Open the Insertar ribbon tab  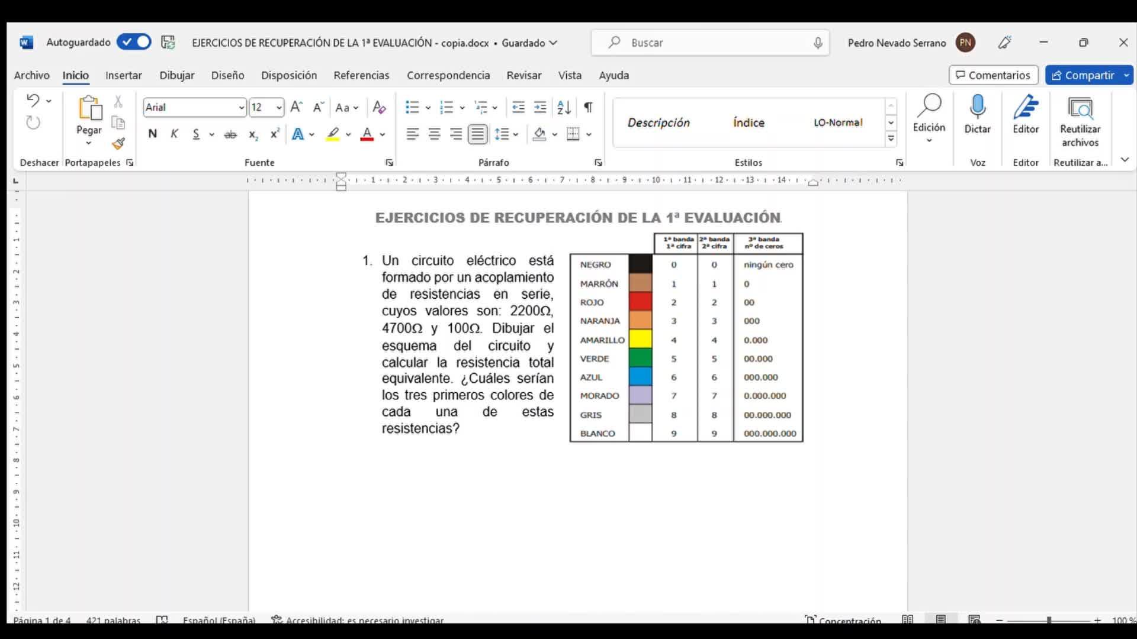pos(123,75)
